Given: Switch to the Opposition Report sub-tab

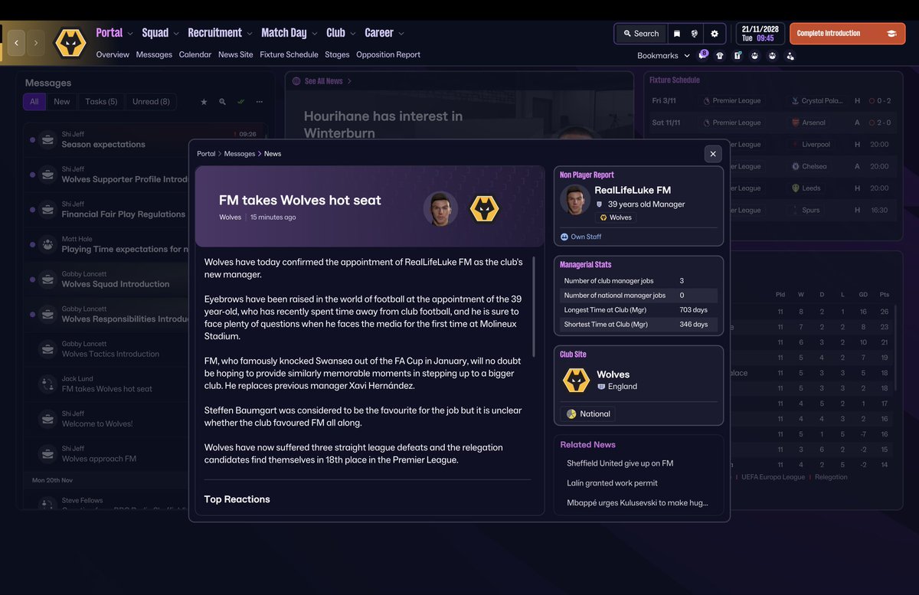Looking at the screenshot, I should pyautogui.click(x=388, y=55).
